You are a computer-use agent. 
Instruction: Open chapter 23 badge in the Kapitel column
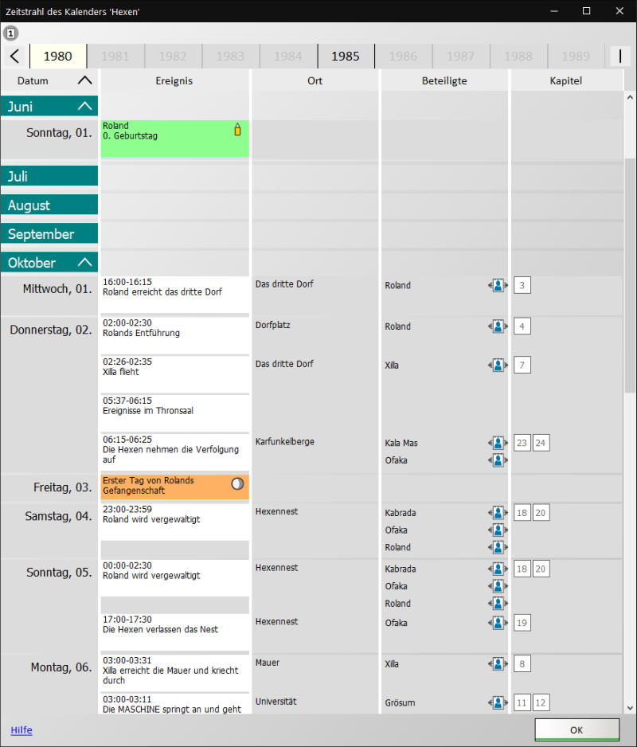522,443
